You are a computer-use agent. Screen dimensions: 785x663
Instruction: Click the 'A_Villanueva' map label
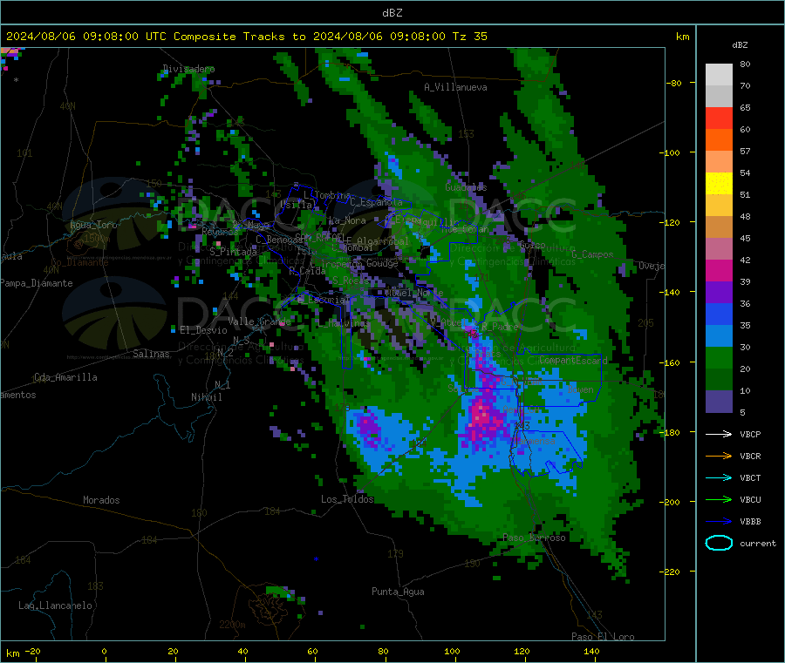coord(455,87)
